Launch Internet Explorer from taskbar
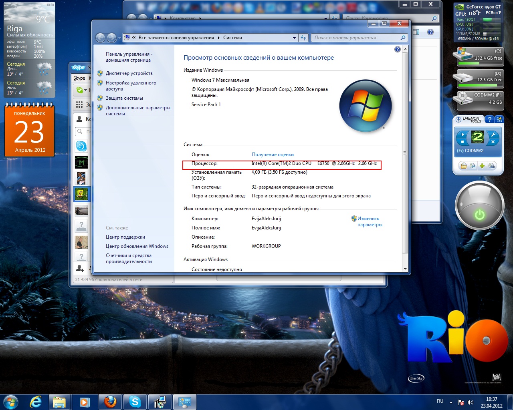The height and width of the screenshot is (410, 513). pos(36,402)
